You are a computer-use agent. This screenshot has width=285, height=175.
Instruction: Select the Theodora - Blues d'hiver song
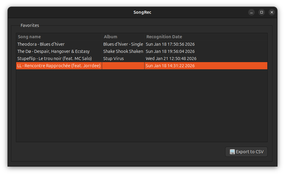[x=41, y=44]
